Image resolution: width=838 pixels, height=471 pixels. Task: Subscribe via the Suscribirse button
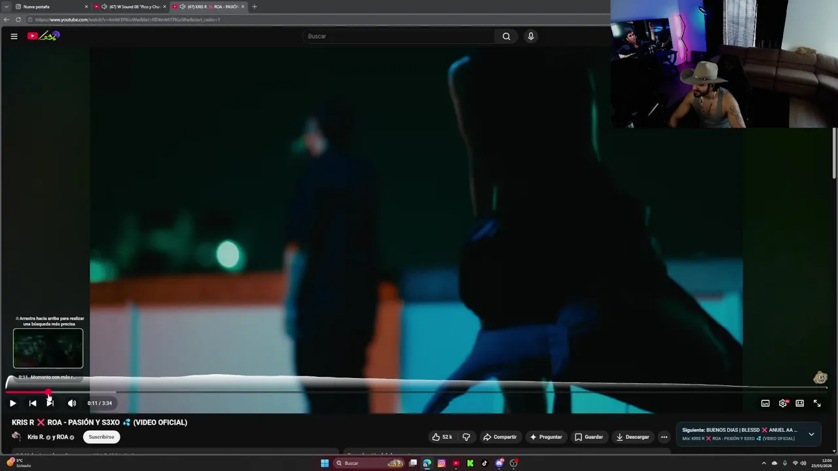click(x=101, y=437)
